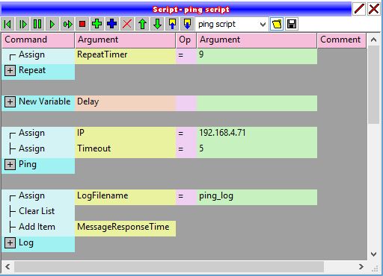
Task: Click the single step toolbar icon
Action: [x=22, y=24]
